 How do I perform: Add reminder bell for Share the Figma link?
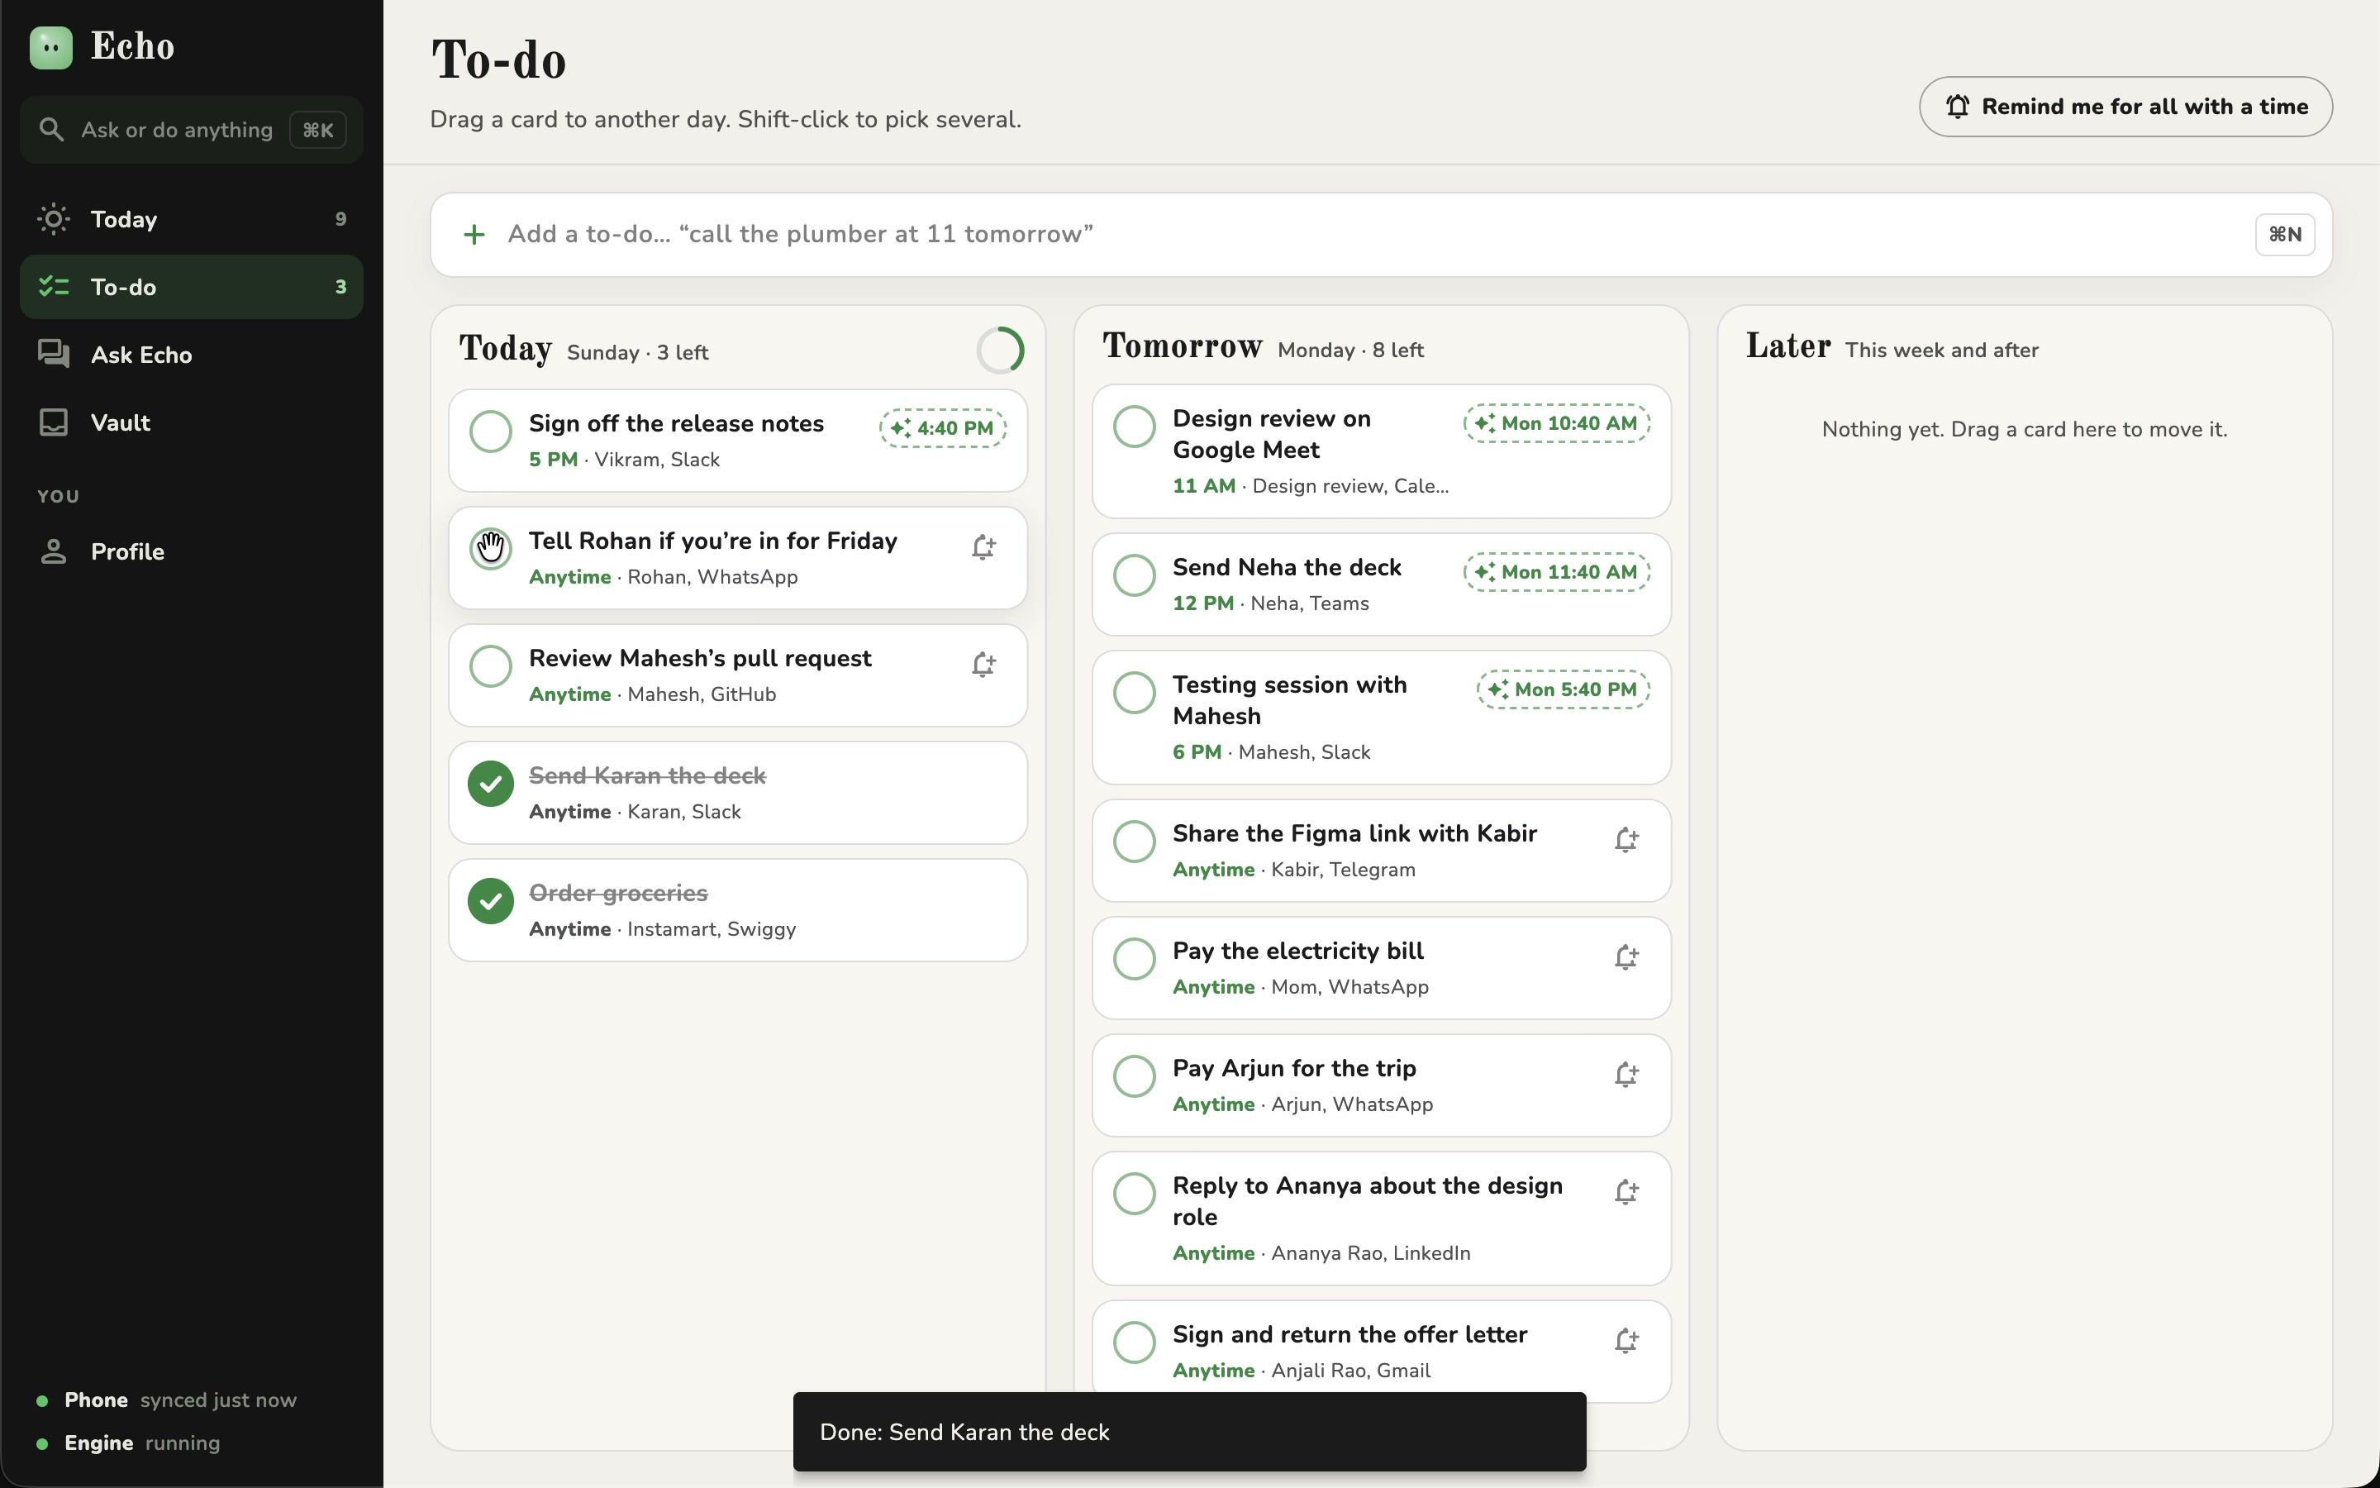1626,839
